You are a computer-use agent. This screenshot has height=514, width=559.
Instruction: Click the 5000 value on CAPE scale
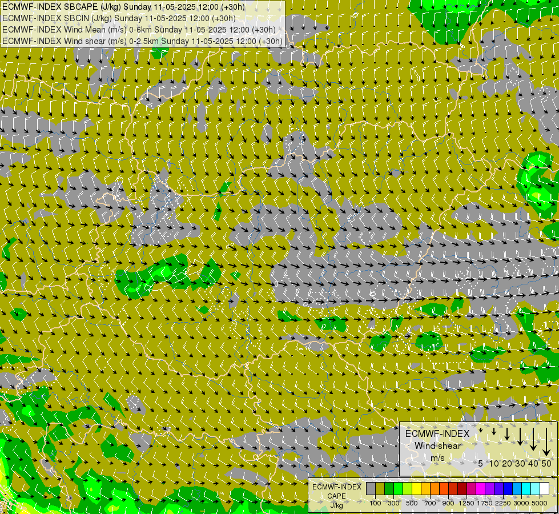pos(540,503)
